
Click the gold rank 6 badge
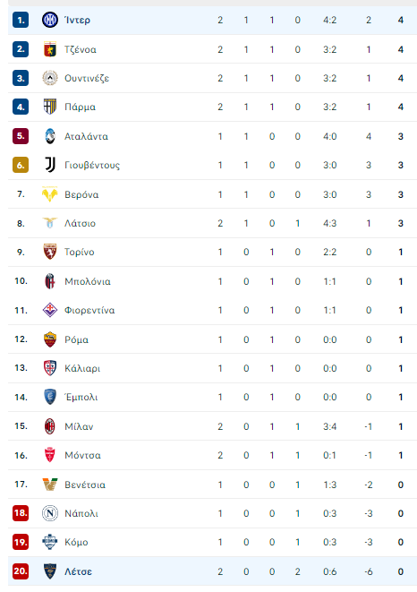tap(21, 165)
